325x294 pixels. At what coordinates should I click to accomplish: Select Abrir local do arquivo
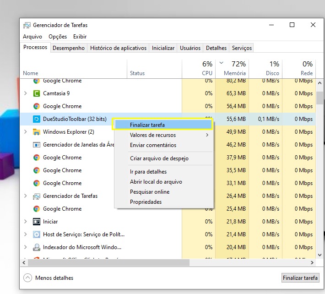click(x=163, y=182)
